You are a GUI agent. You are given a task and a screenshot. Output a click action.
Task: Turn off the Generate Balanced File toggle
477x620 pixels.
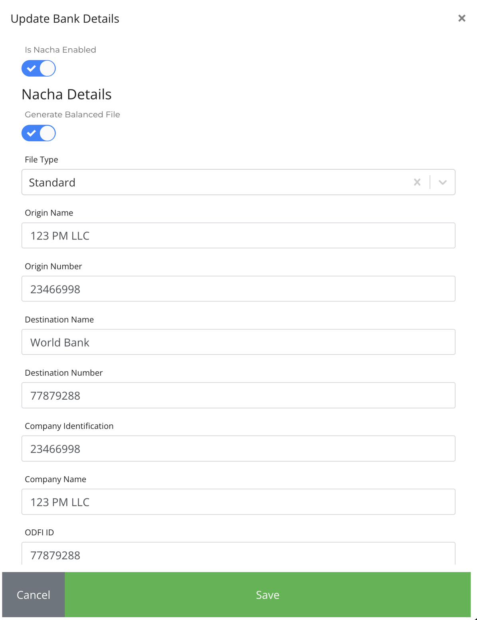pos(38,133)
